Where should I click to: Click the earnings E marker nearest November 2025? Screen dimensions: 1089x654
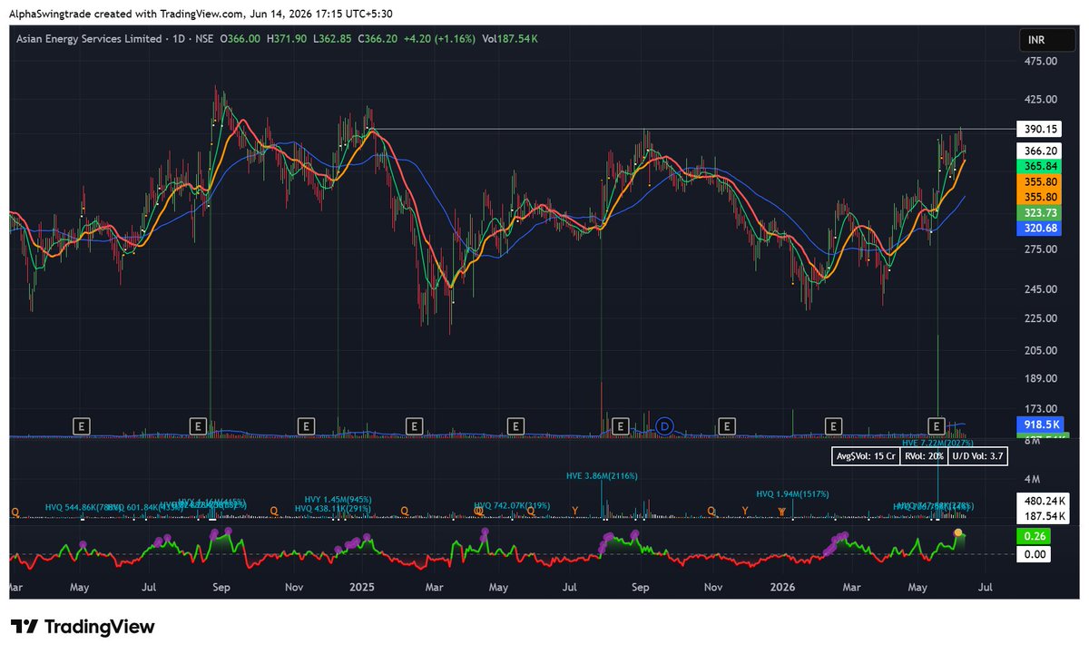(x=726, y=425)
